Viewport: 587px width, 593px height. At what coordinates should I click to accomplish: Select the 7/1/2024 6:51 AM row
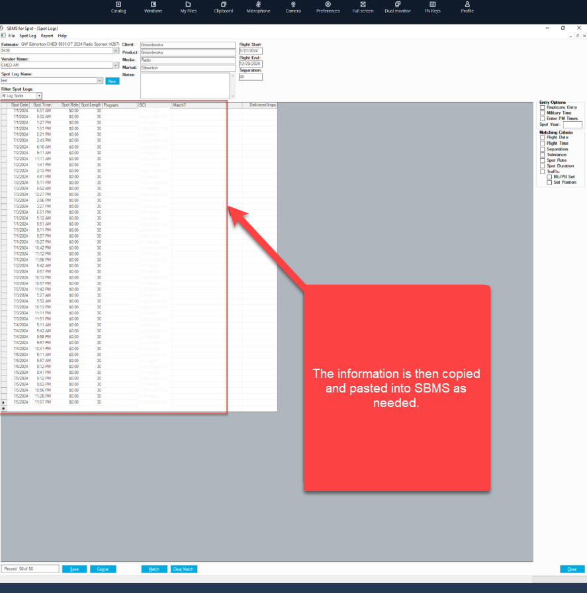point(139,111)
